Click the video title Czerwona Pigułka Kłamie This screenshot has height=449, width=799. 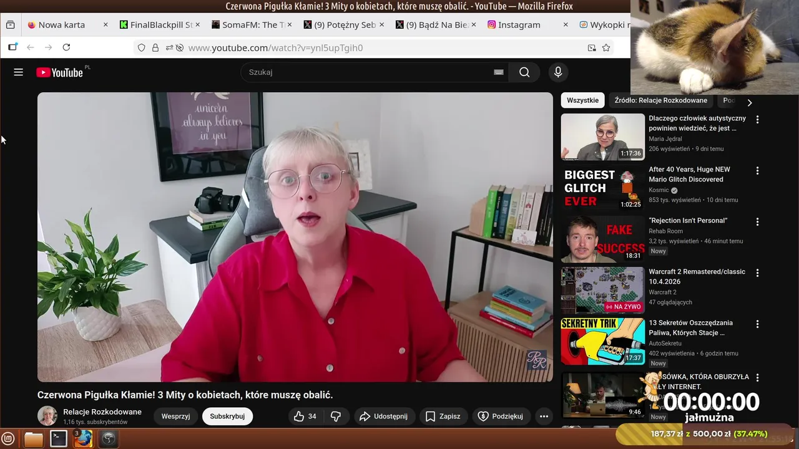185,395
